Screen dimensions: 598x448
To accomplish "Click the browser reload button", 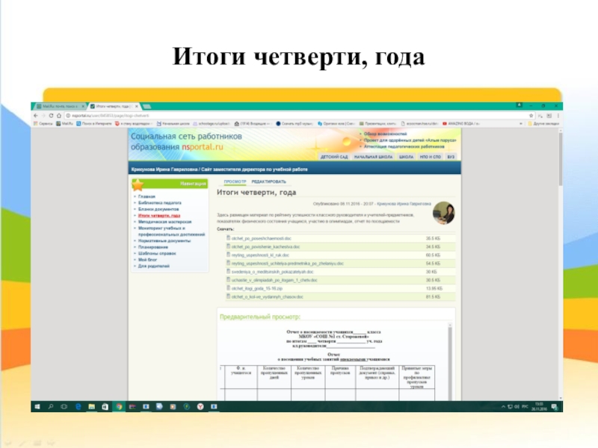I will click(50, 116).
